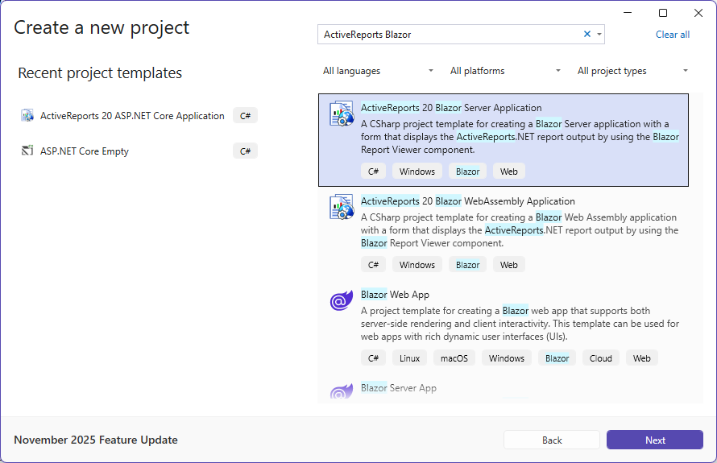Clear the search box with the X icon
The width and height of the screenshot is (717, 463).
coord(587,35)
